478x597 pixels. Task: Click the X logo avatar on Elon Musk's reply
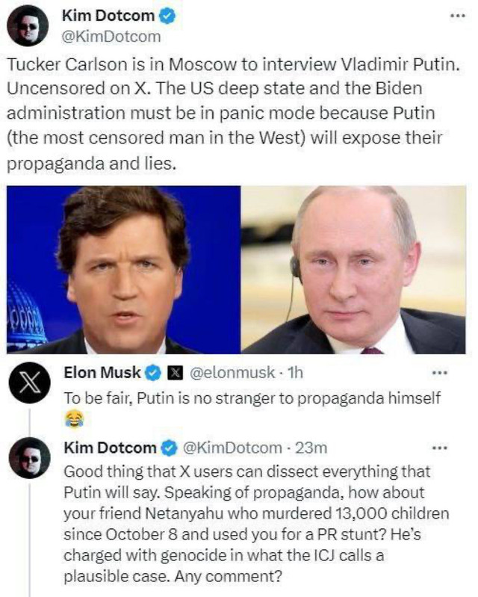pos(28,388)
